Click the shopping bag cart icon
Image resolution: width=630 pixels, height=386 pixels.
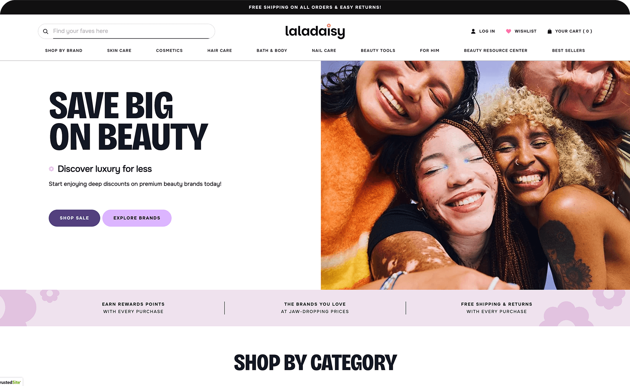(550, 31)
